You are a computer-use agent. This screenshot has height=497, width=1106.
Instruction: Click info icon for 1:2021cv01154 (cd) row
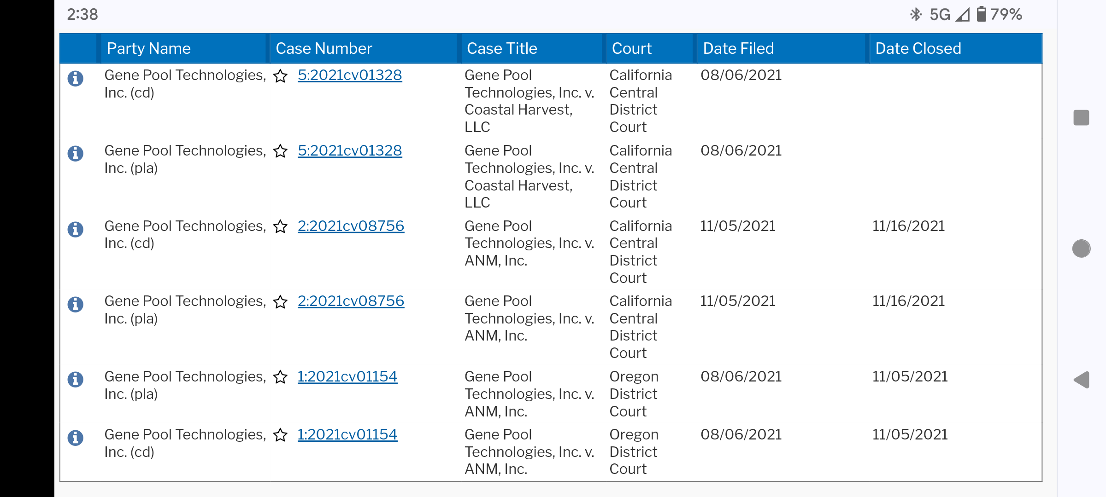coord(76,437)
